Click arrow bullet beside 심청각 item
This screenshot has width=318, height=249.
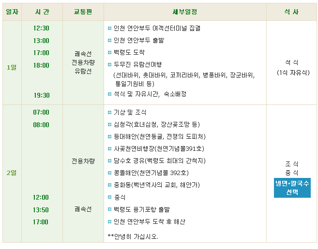tap(109, 124)
